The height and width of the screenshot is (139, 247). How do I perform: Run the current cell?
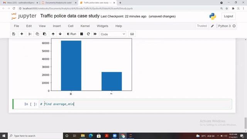(x=71, y=34)
